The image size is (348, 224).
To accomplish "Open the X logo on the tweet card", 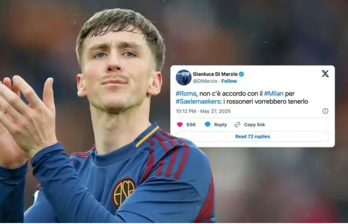I will (325, 74).
